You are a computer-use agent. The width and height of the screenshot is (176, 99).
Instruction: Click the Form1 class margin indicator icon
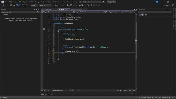44,29
